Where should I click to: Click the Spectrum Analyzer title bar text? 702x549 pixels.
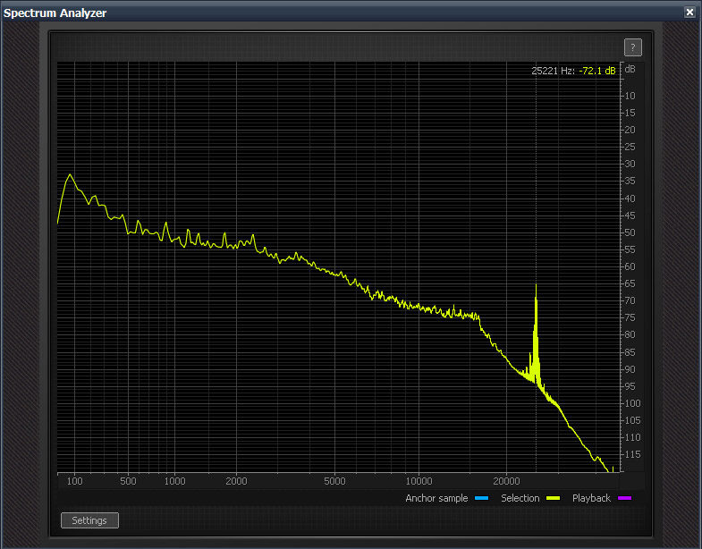pyautogui.click(x=55, y=13)
